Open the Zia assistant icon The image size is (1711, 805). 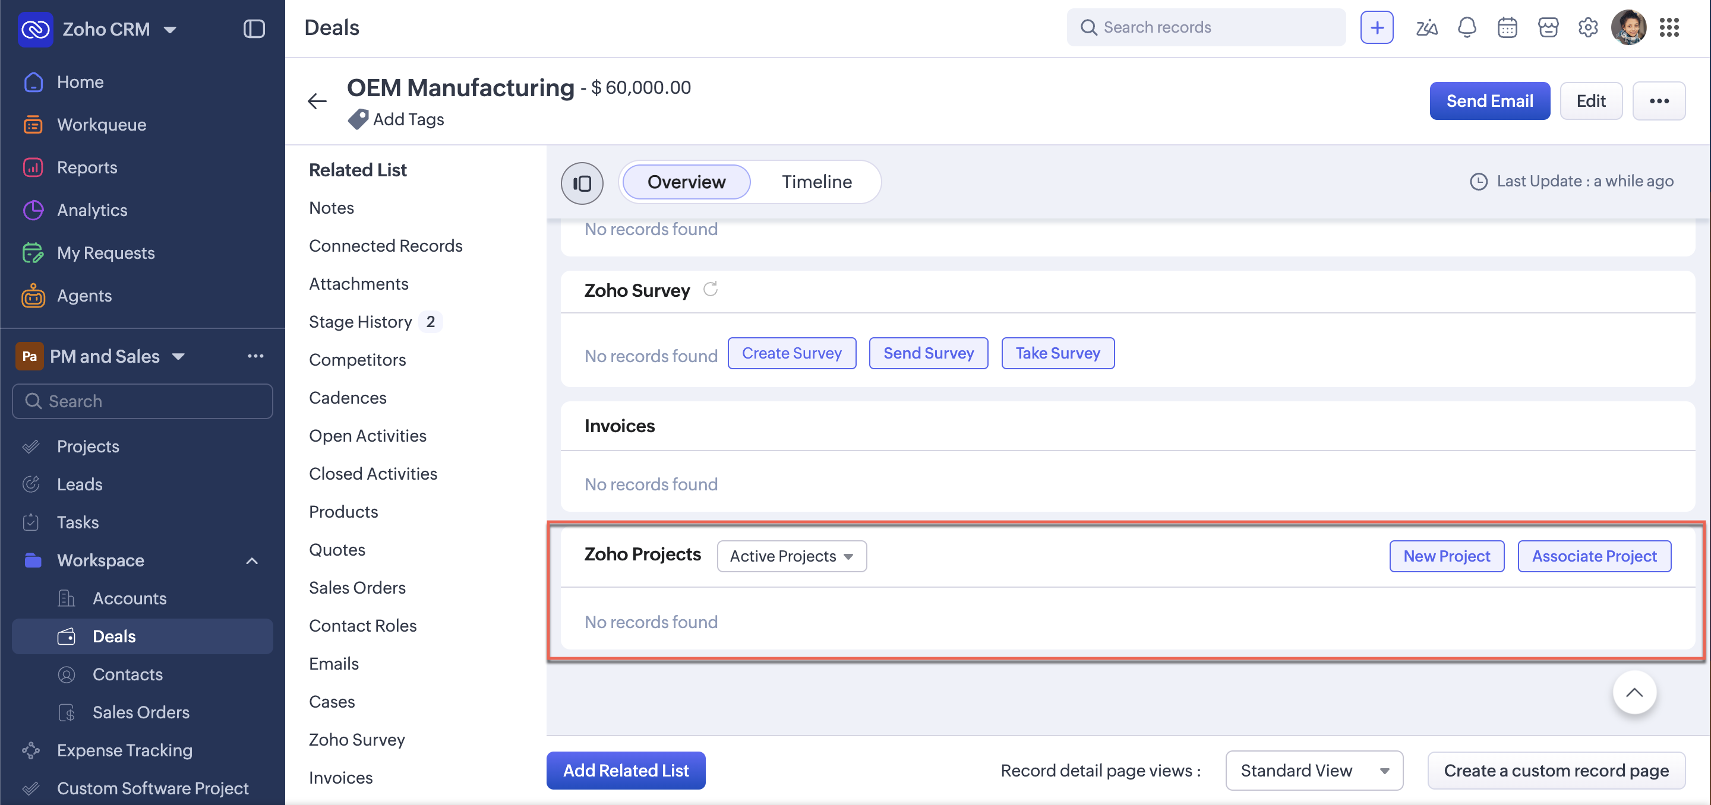[x=1426, y=28]
